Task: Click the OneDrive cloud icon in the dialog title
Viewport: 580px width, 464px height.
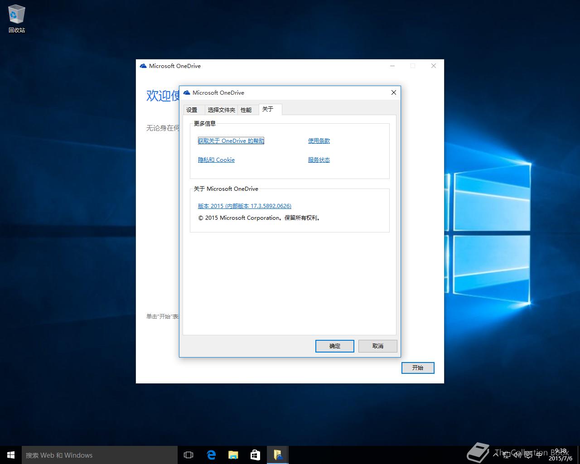Action: tap(187, 92)
